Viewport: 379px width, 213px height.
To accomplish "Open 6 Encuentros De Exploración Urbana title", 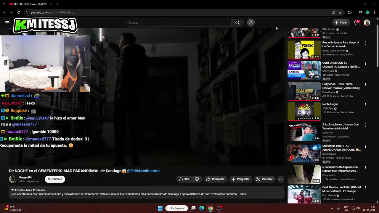I will click(340, 169).
